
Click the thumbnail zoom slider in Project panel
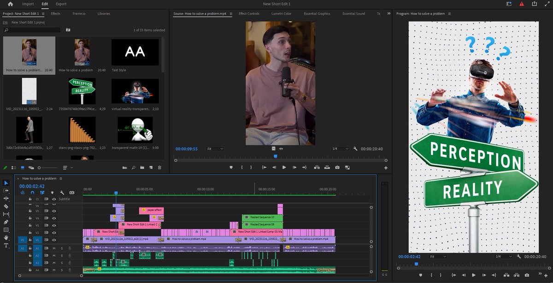(48, 167)
